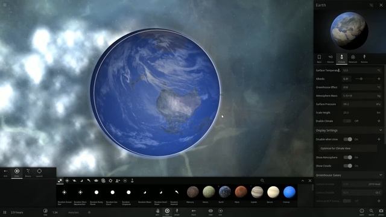This screenshot has height=217, width=386.
Task: Open the circled-dot category icon
Action: [x=125, y=181]
